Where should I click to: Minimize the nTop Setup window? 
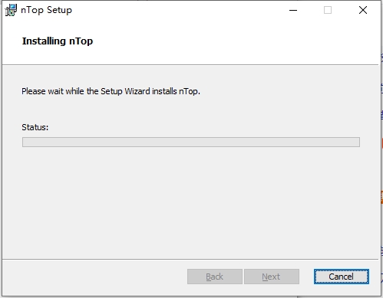[x=293, y=10]
